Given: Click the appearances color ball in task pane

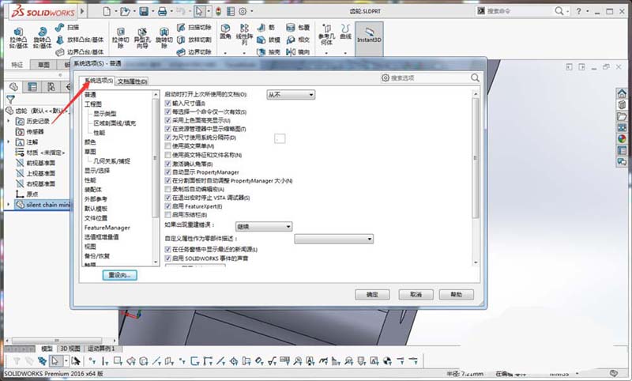Looking at the screenshot, I should 622,139.
